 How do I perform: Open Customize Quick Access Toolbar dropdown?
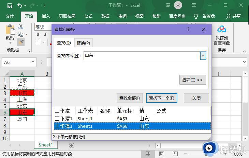click(x=44, y=6)
